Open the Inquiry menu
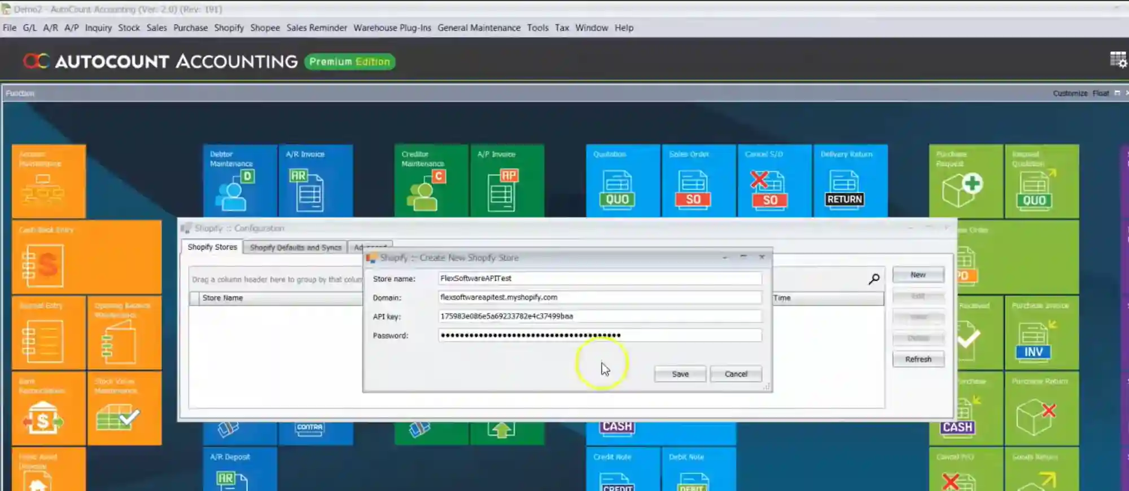This screenshot has height=491, width=1129. (x=98, y=28)
